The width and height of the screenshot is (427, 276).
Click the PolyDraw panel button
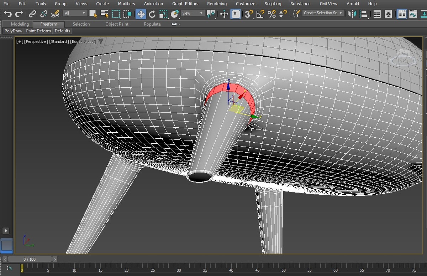coord(13,31)
